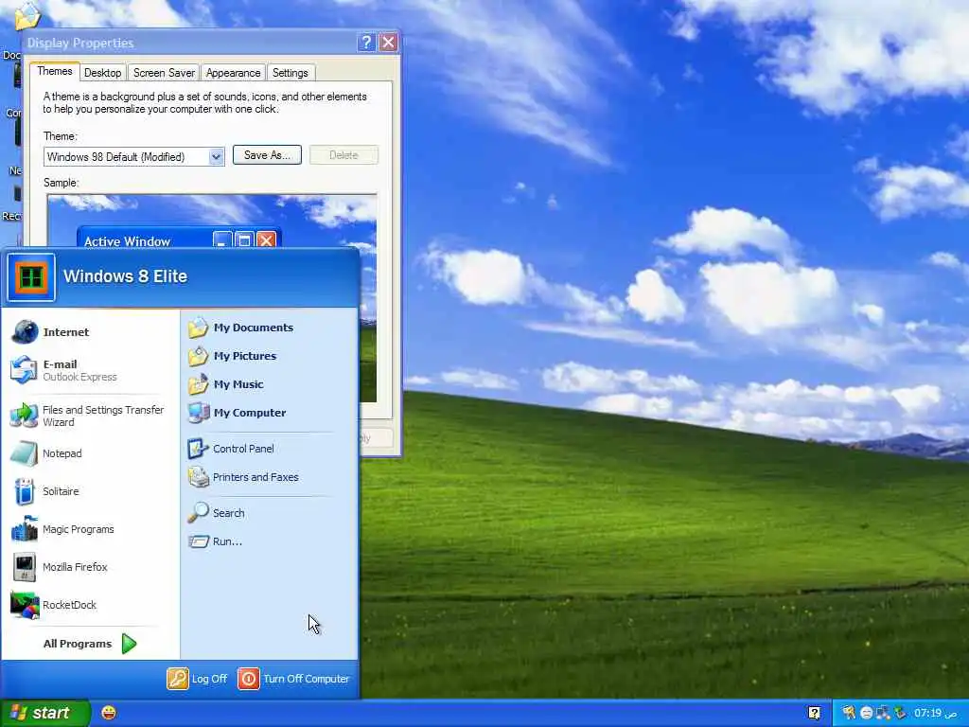This screenshot has width=969, height=727.
Task: Click the first system tray icon
Action: click(849, 714)
